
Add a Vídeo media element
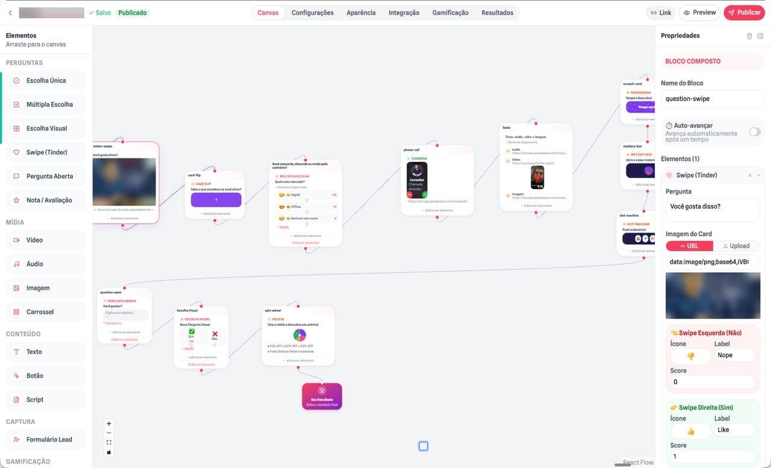46,240
